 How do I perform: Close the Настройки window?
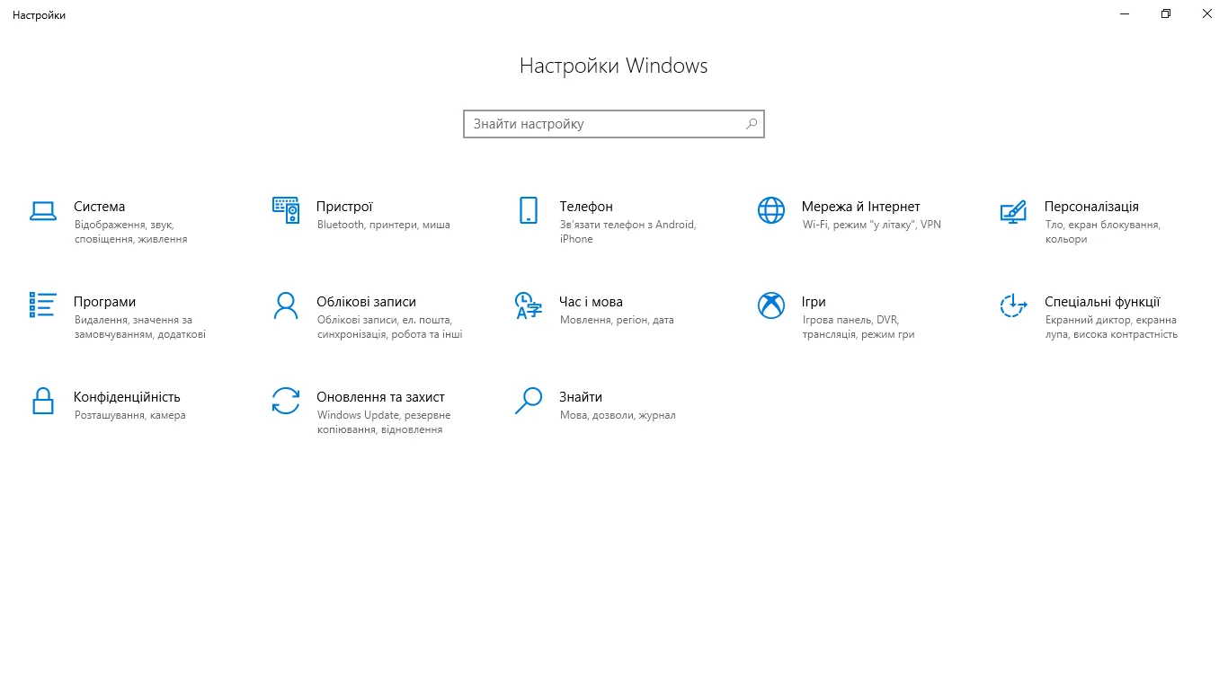(x=1207, y=13)
